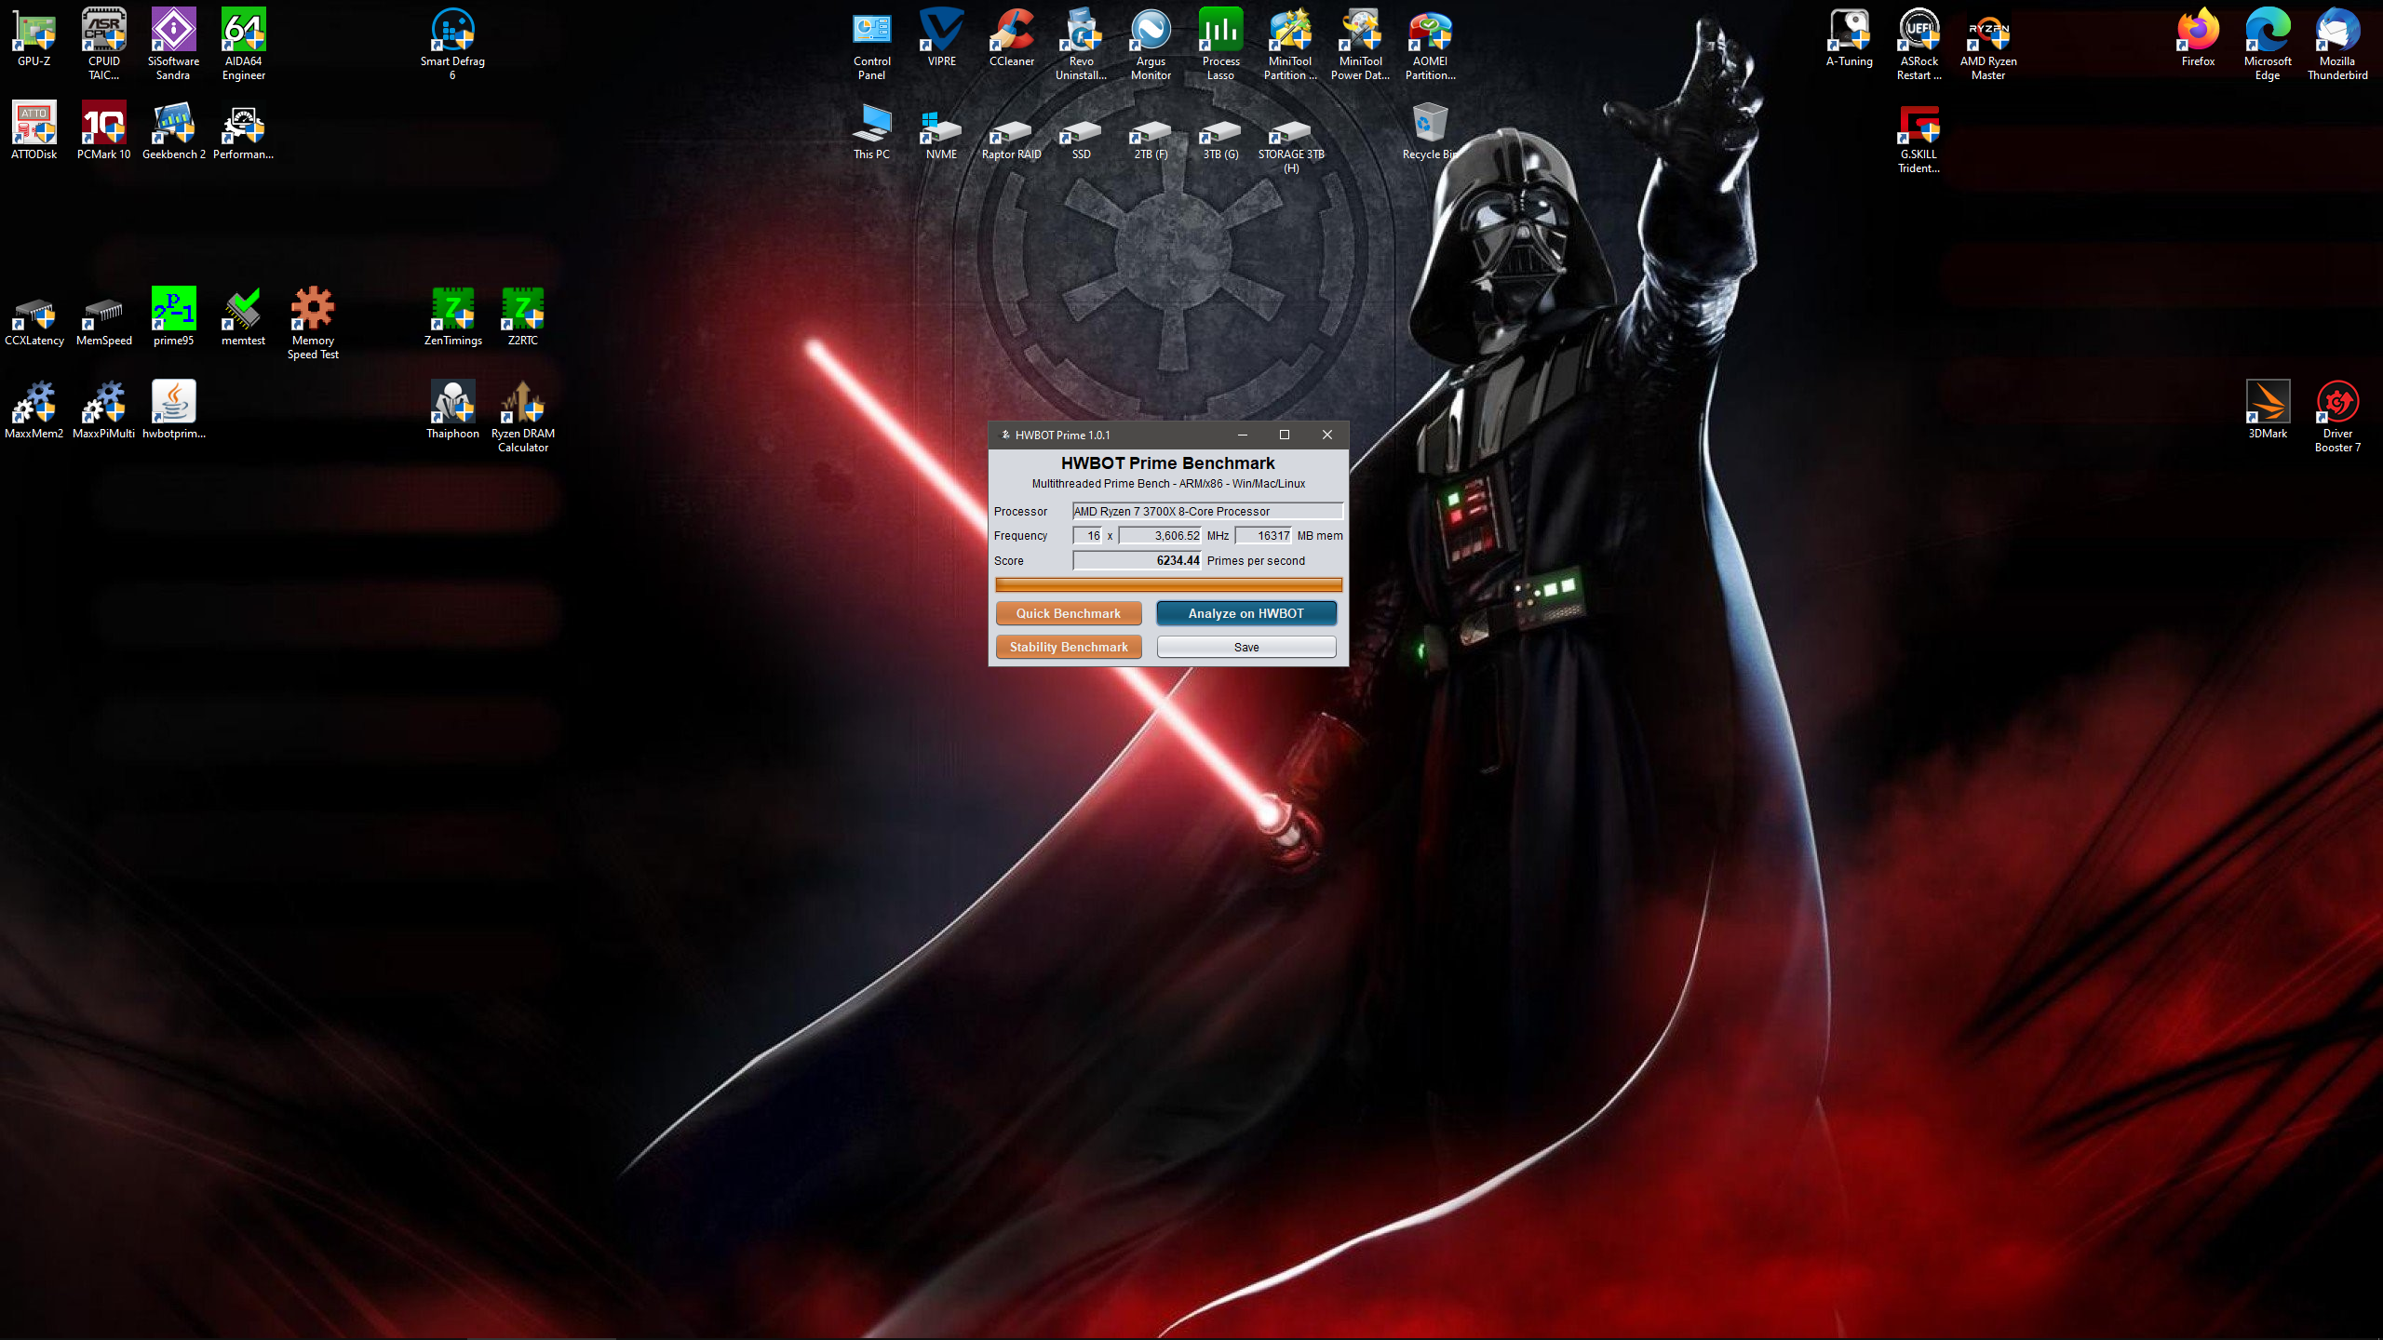Select Ryzen DRAM Calculator icon
The height and width of the screenshot is (1340, 2383).
(523, 416)
